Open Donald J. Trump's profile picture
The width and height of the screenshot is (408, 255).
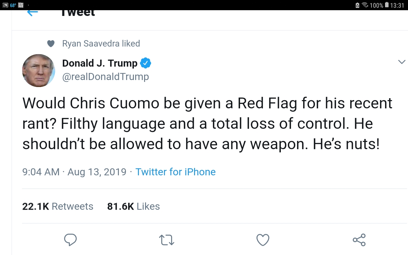(x=39, y=70)
